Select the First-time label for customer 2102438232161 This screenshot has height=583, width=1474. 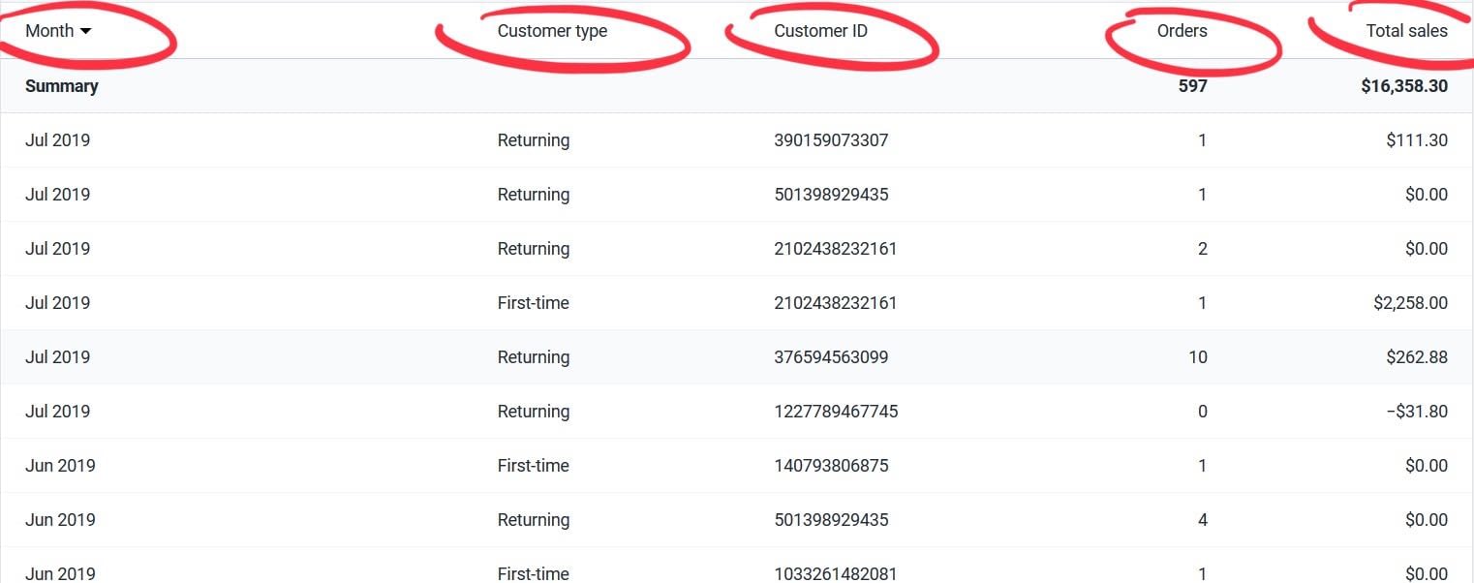(534, 302)
